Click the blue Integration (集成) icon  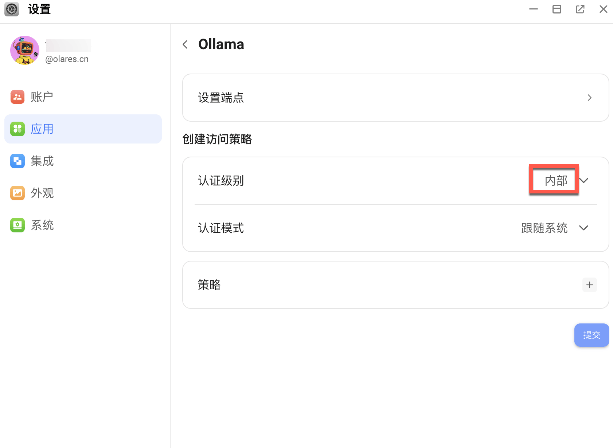pos(17,161)
